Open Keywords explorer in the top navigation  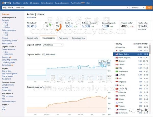tap(62, 3)
